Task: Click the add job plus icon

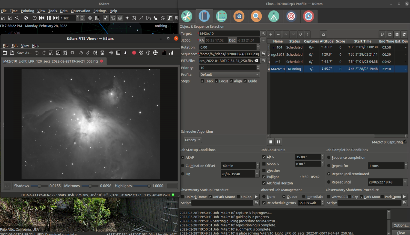Action: pos(271,34)
